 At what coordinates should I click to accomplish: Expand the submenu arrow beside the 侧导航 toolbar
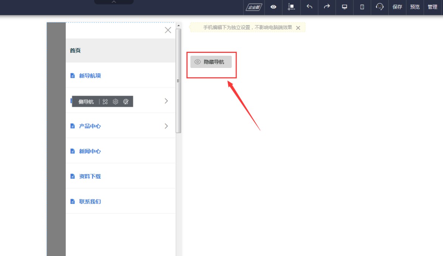point(166,101)
